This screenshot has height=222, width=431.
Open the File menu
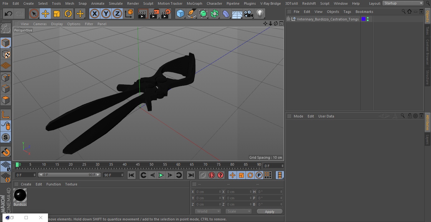point(5,3)
